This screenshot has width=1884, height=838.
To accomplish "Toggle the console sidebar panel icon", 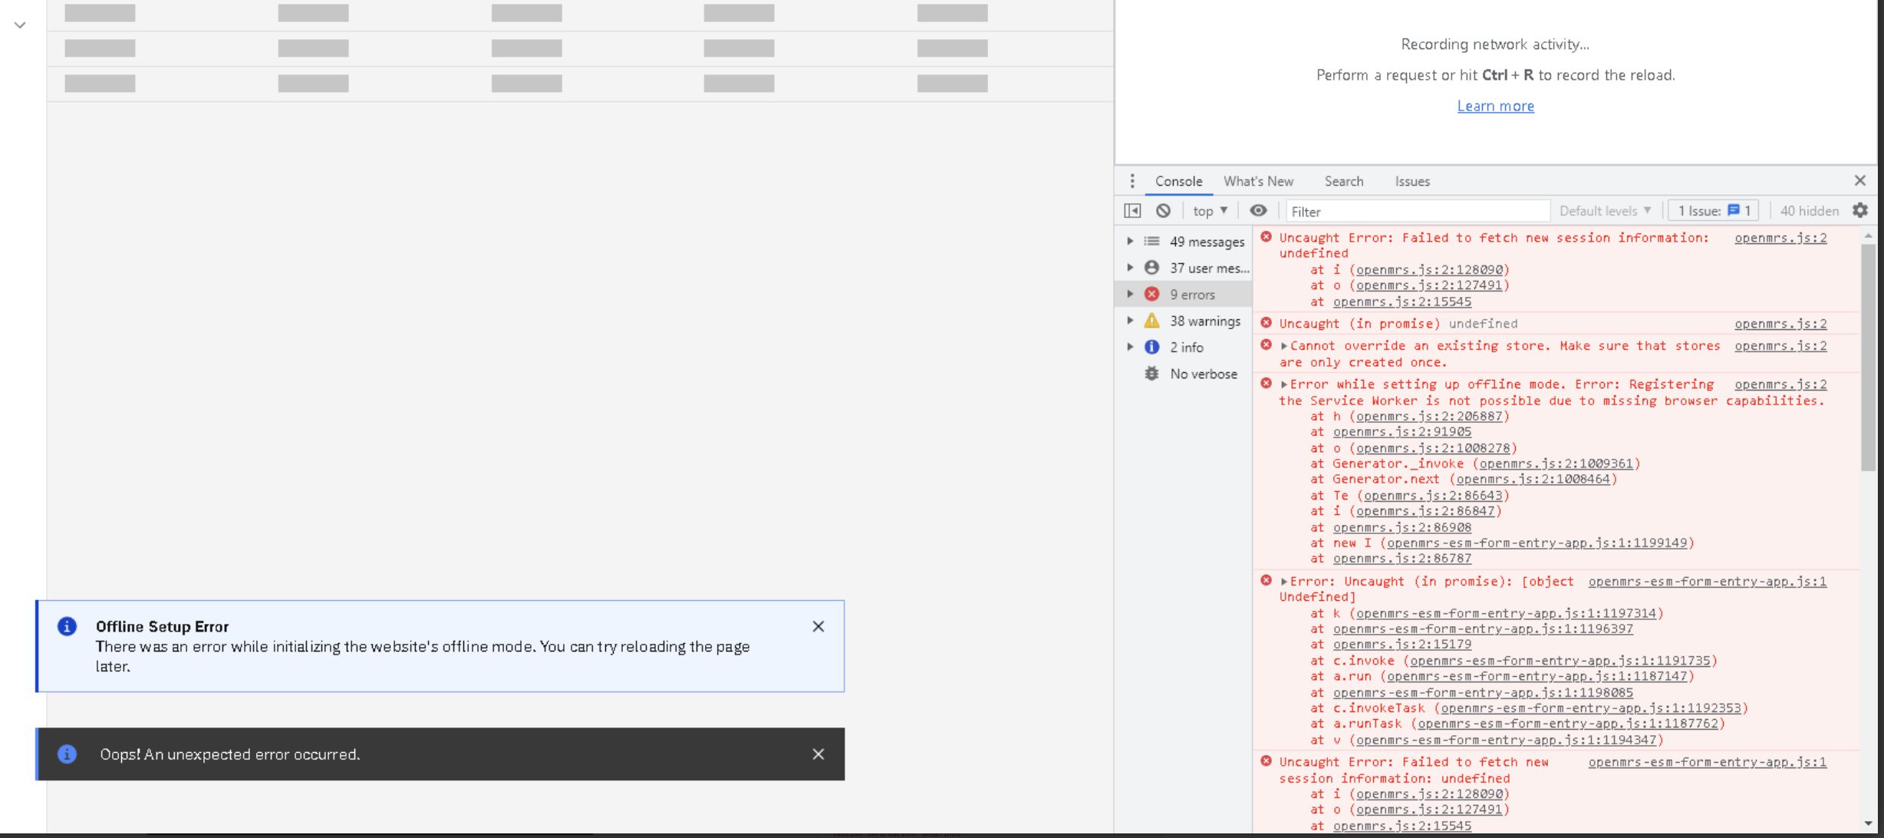I will click(x=1132, y=210).
